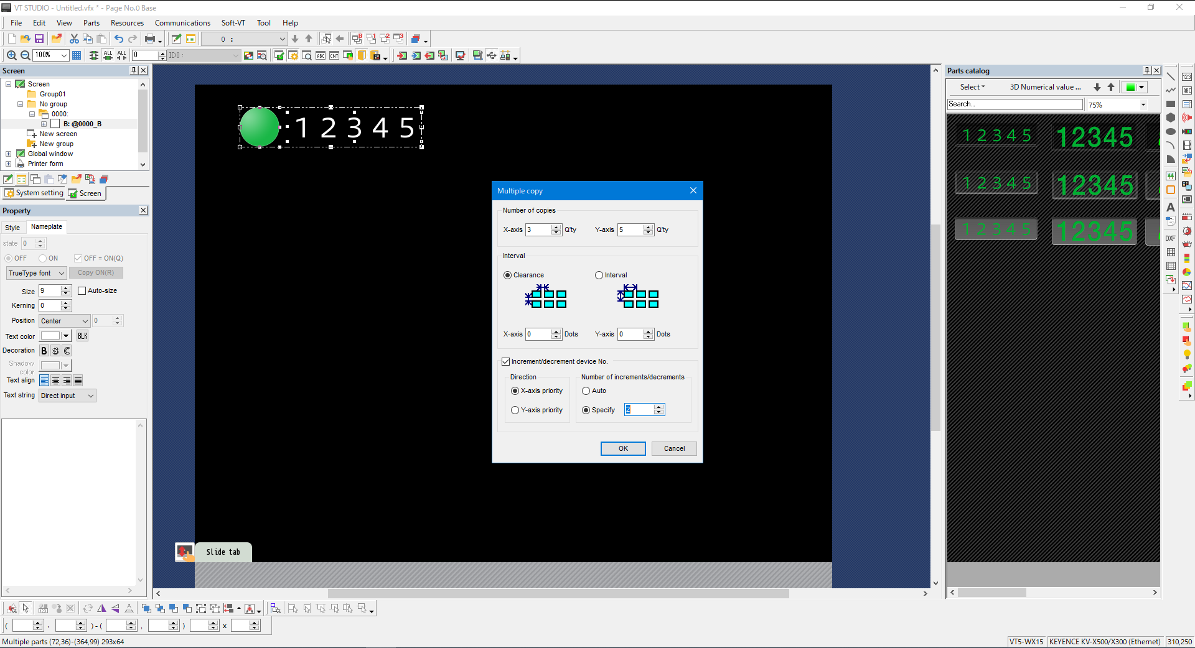Expand the Global window tree node
1195x648 pixels.
click(8, 154)
